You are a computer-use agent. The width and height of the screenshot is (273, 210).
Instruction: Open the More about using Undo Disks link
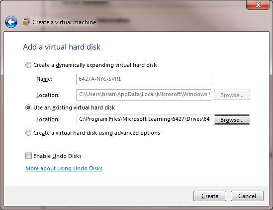[x=64, y=168]
